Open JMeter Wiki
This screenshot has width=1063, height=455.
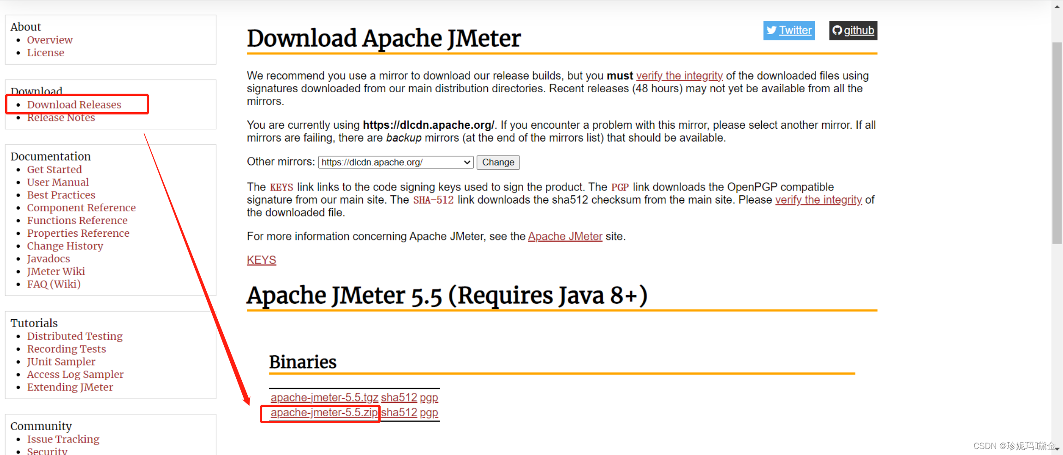pos(56,271)
